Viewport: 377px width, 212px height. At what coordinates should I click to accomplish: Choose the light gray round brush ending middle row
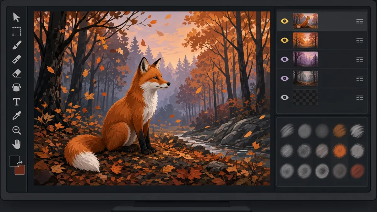pyautogui.click(x=357, y=151)
